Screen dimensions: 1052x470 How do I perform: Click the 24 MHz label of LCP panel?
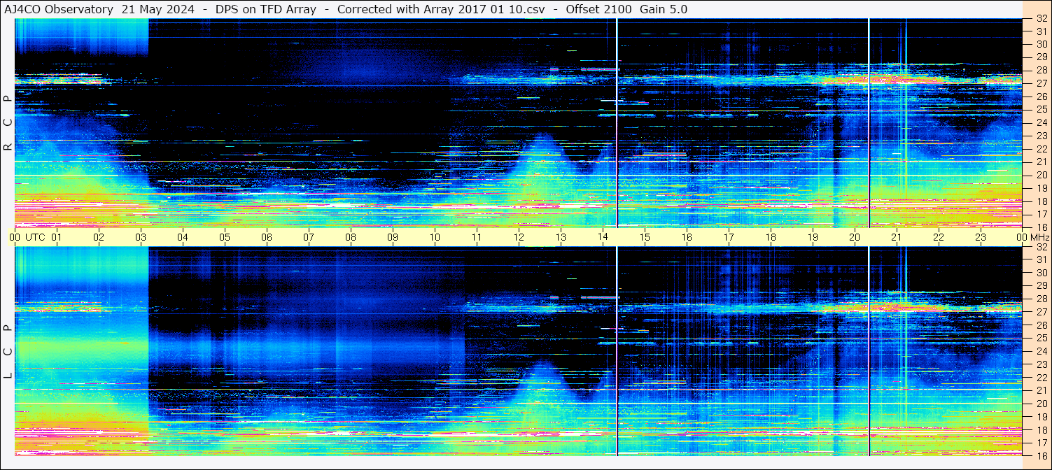click(x=1041, y=351)
